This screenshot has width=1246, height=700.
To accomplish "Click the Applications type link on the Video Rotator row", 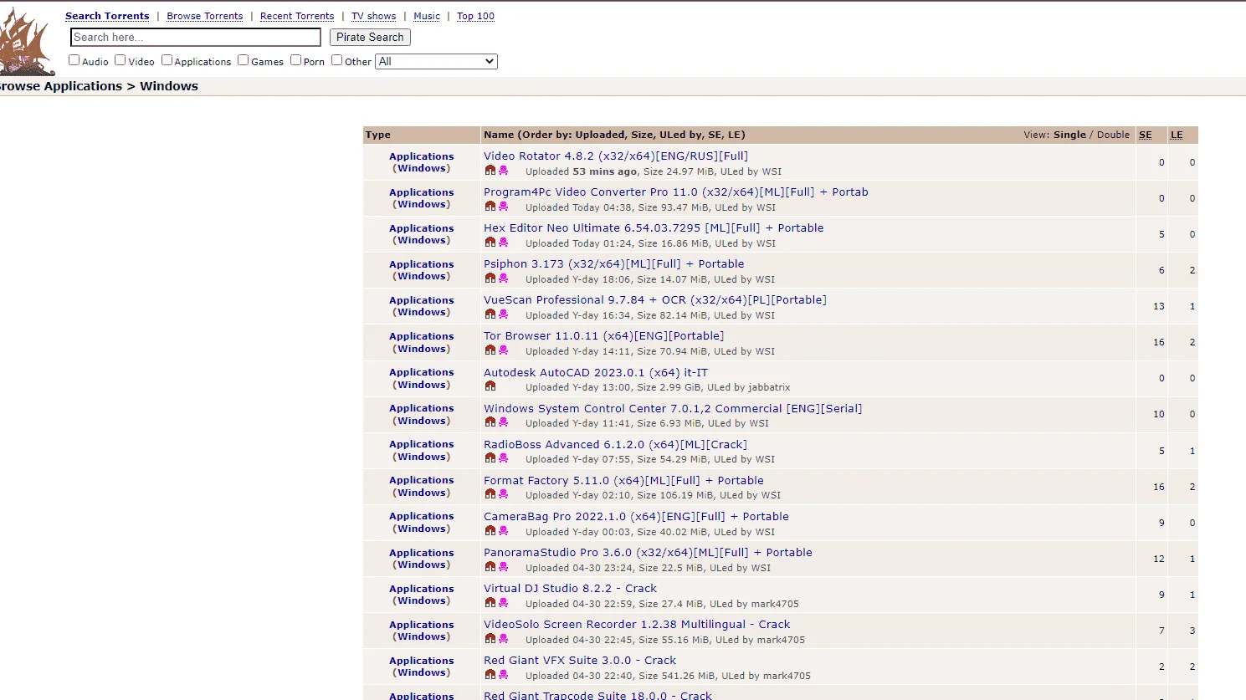I will [422, 156].
